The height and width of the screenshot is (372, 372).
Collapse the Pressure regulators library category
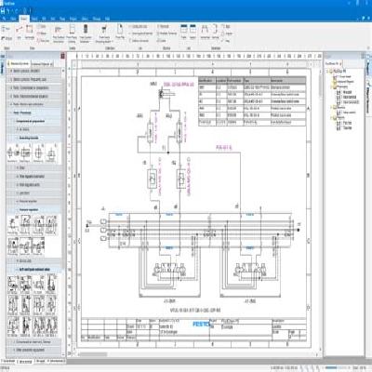33,210
